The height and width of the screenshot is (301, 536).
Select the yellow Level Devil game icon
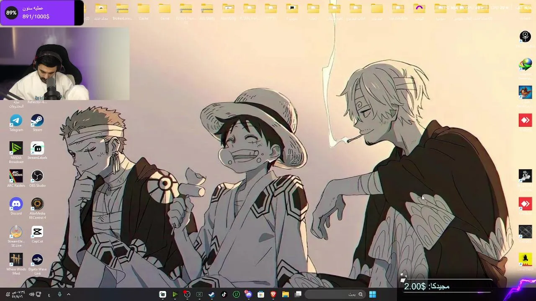[525, 259]
